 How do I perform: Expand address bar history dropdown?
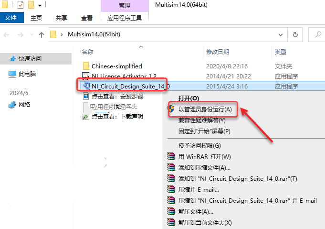tap(281, 35)
